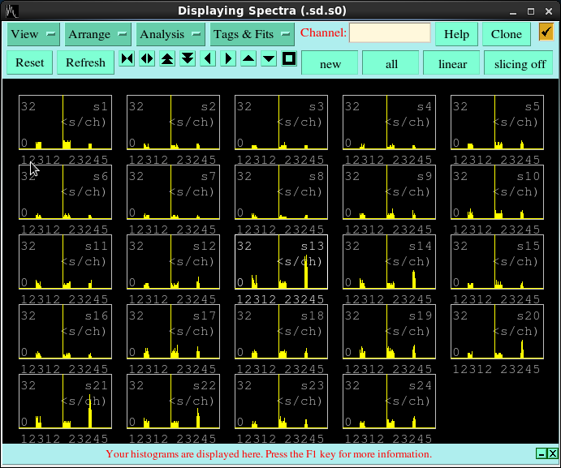The height and width of the screenshot is (468, 561).
Task: Toggle the 'all' selection button
Action: pos(391,64)
